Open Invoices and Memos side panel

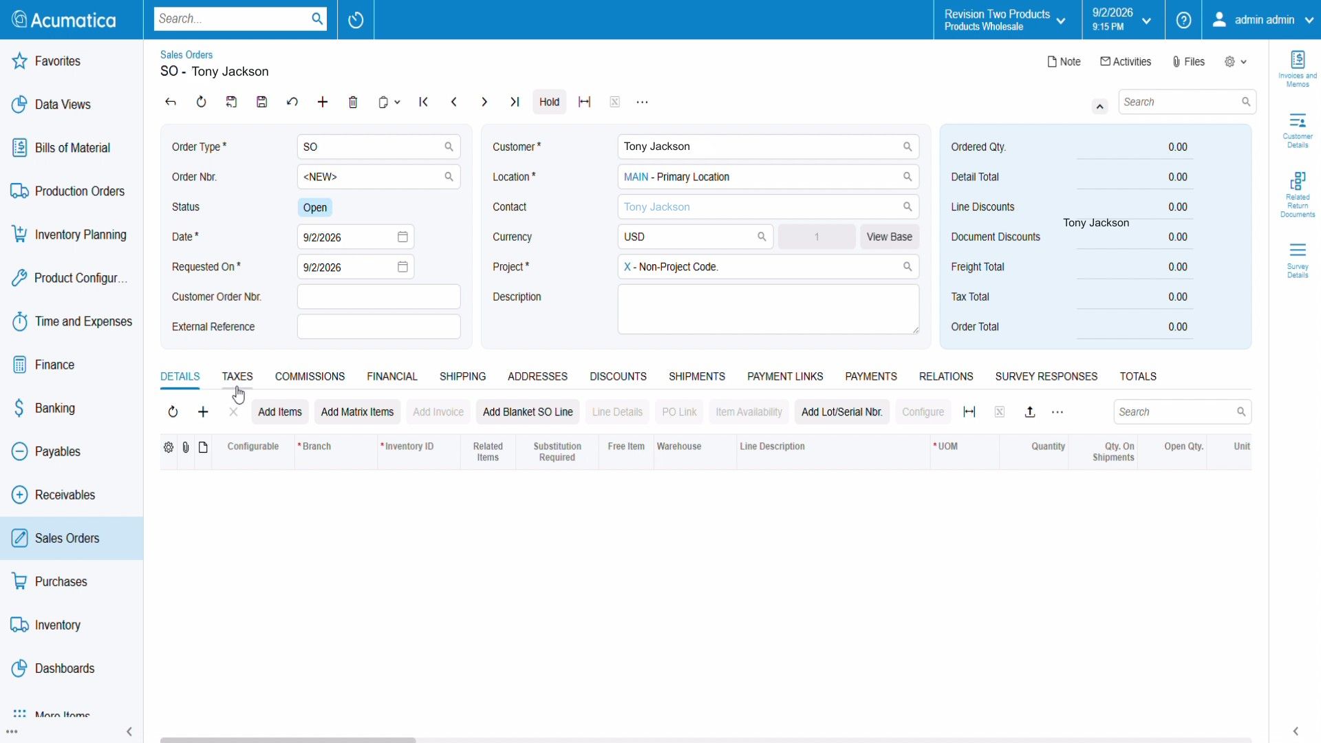[x=1298, y=69]
